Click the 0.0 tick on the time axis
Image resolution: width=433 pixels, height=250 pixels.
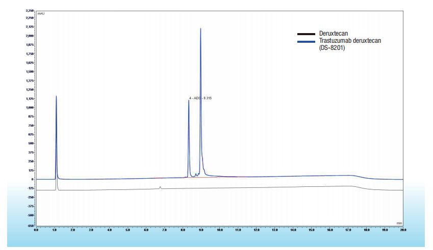click(36, 230)
